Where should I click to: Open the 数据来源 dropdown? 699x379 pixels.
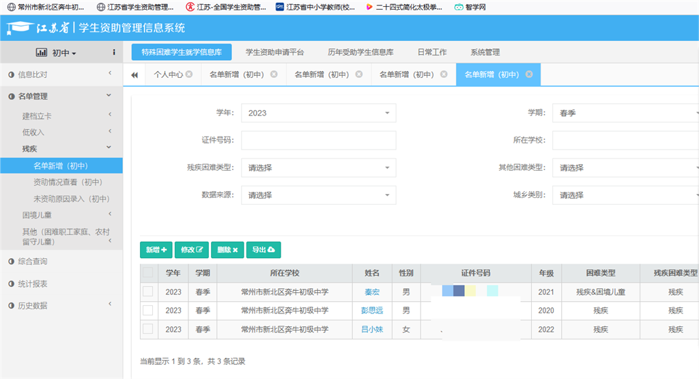[318, 195]
